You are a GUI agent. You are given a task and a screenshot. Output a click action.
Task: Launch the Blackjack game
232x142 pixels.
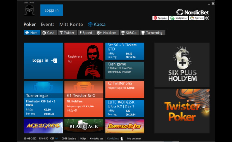tap(84, 126)
